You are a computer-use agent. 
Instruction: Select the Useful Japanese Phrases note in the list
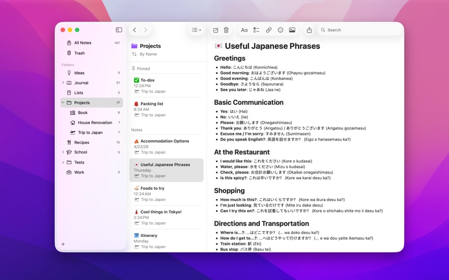166,170
